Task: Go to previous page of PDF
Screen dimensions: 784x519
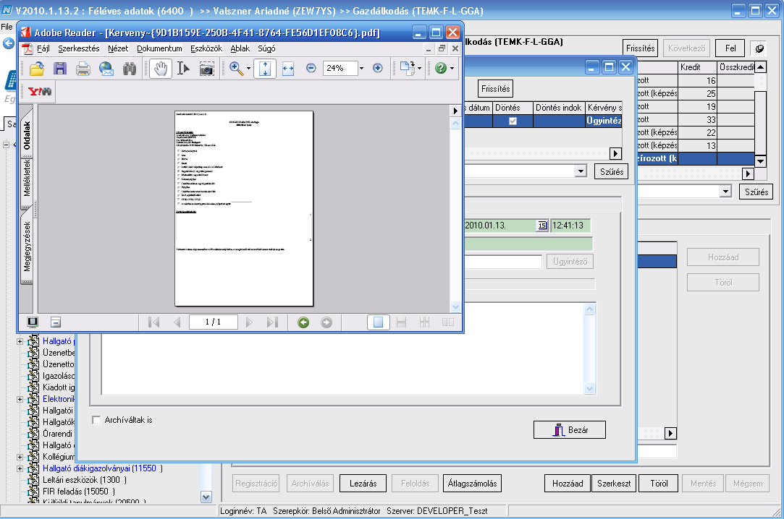Action: point(177,322)
